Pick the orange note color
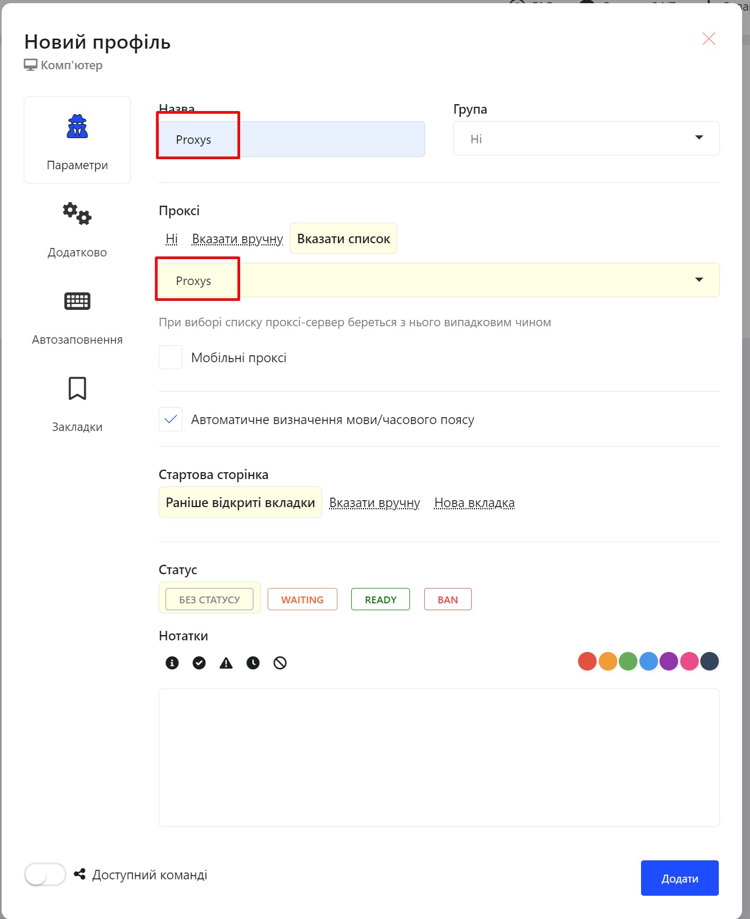The width and height of the screenshot is (750, 919). 608,661
